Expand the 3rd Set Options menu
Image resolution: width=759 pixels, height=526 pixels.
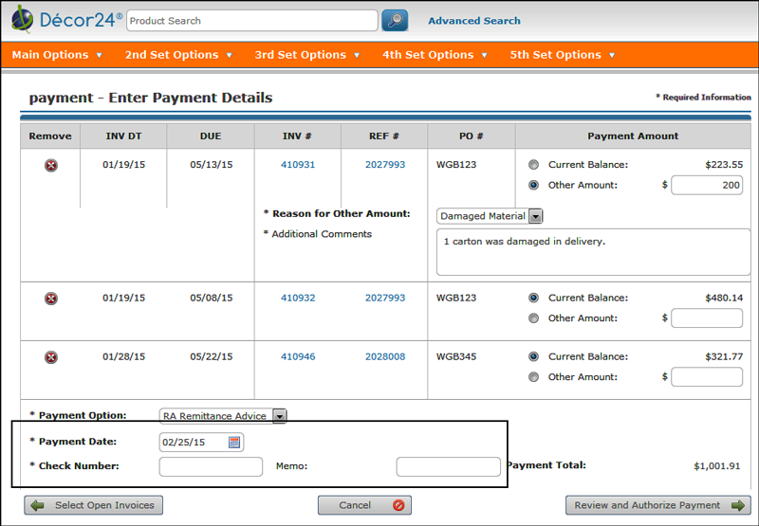(307, 55)
